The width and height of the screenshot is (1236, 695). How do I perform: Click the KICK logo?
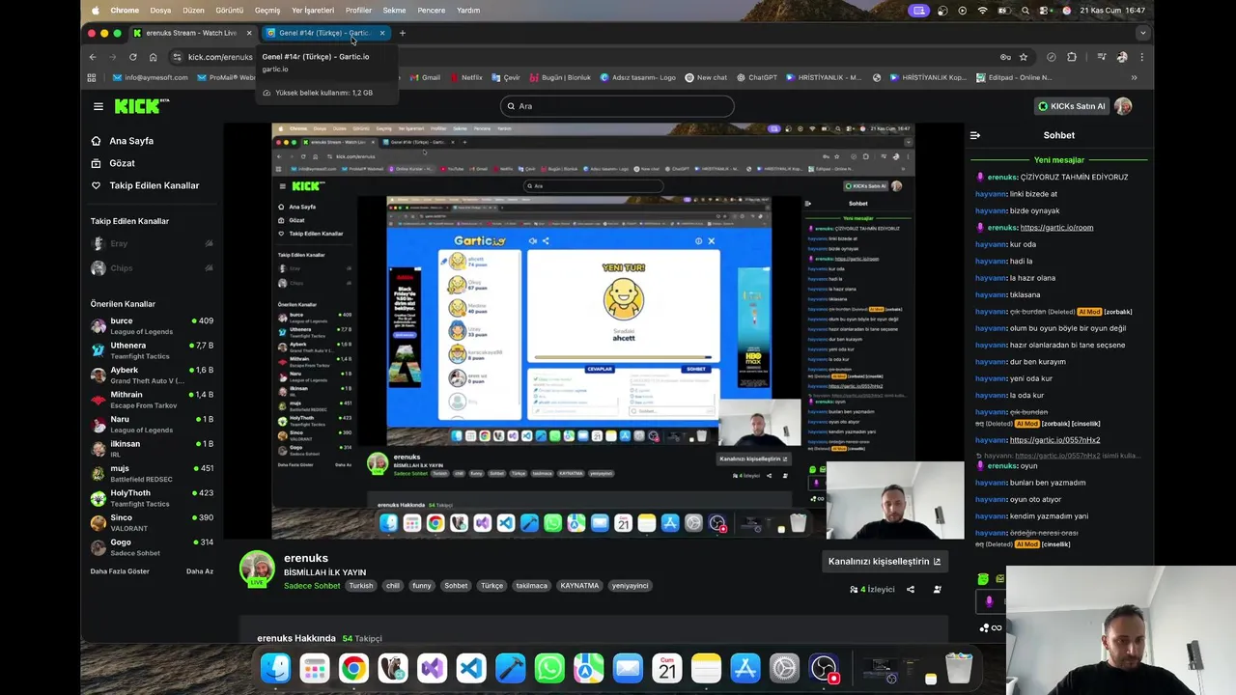[x=140, y=106]
